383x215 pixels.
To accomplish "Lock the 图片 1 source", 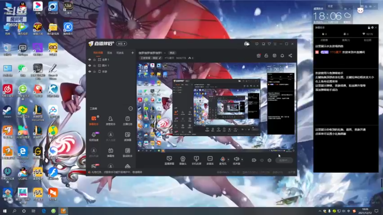I will click(x=94, y=65).
